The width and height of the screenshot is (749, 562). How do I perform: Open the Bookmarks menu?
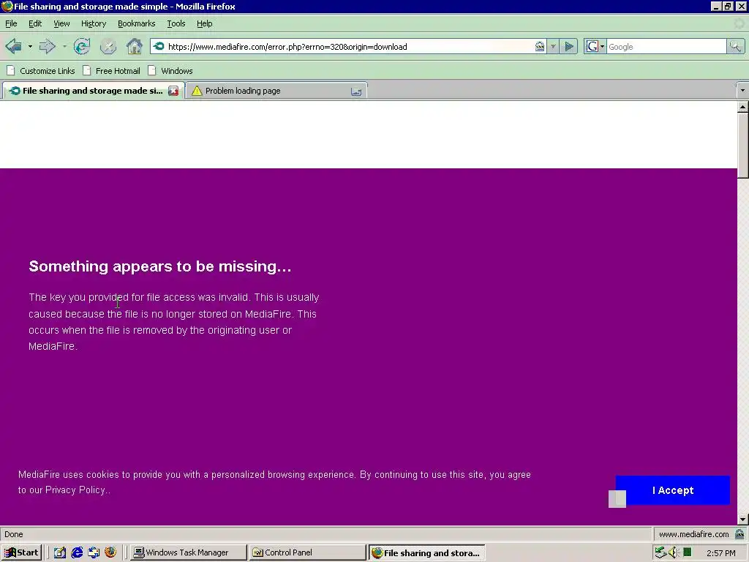[x=137, y=23]
